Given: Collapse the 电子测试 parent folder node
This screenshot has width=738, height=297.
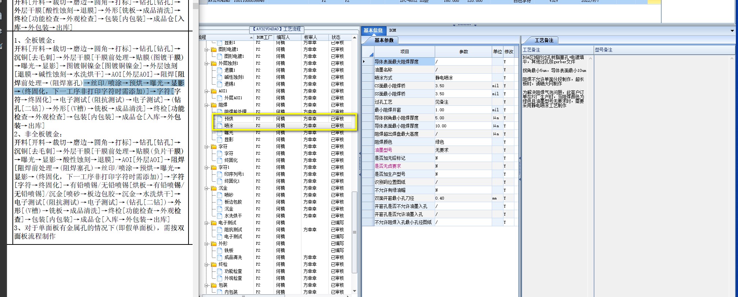Looking at the screenshot, I should [x=207, y=223].
